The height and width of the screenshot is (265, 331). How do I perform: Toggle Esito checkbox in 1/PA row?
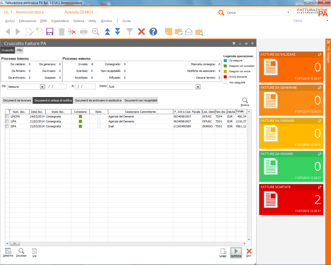click(x=99, y=121)
